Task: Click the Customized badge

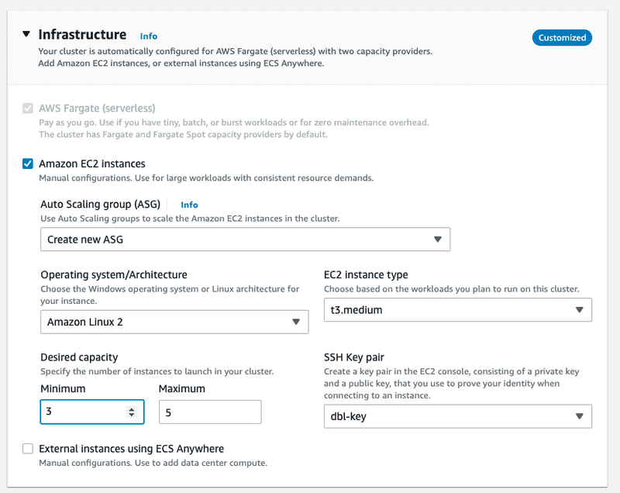Action: point(562,37)
